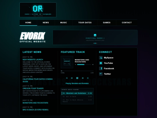
Task: Play track 03 Bro Is Back Remix
Action: pos(77,101)
